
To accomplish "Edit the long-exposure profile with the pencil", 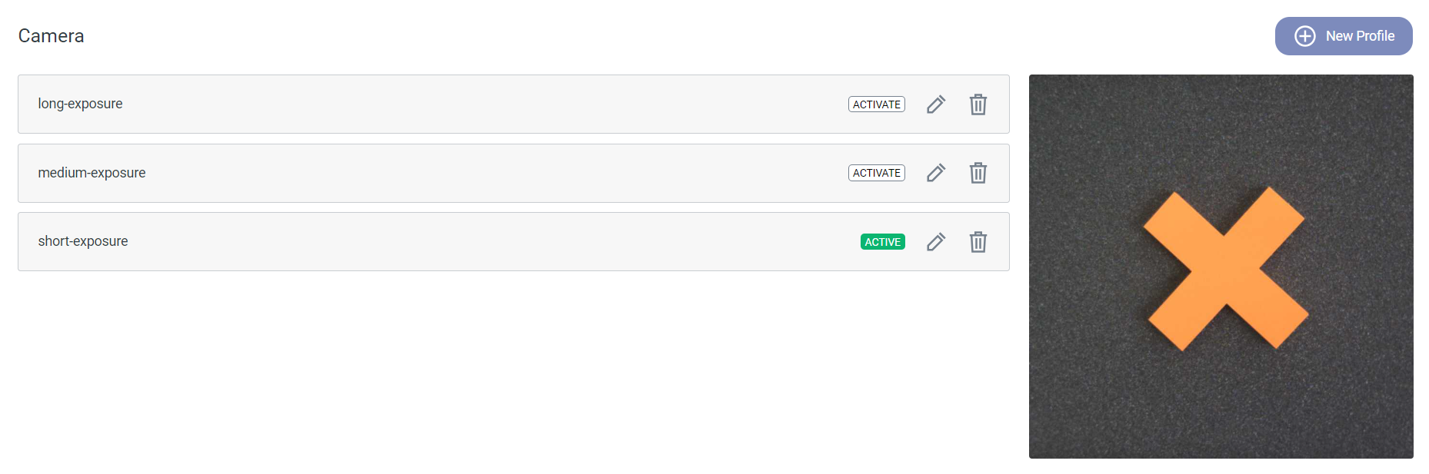I will click(935, 104).
